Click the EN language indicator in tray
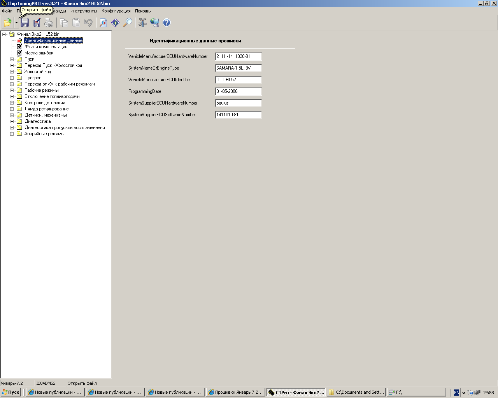This screenshot has width=498, height=398. pos(456,393)
